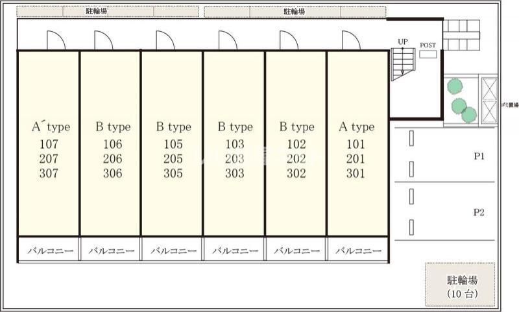Viewport: 519px width, 312px height.
Task: Click room number 306
Action: point(112,173)
